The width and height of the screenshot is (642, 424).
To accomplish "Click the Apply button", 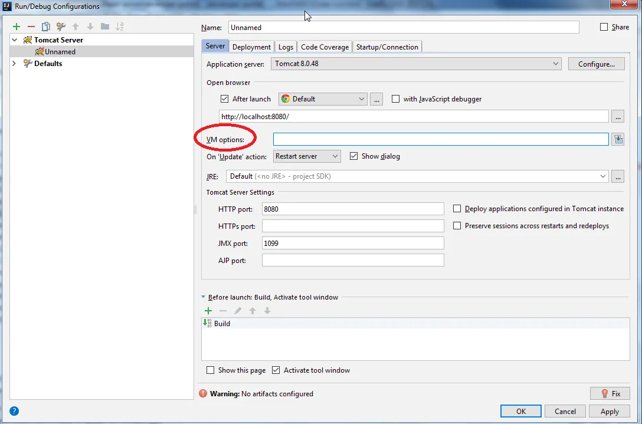I will pyautogui.click(x=610, y=411).
